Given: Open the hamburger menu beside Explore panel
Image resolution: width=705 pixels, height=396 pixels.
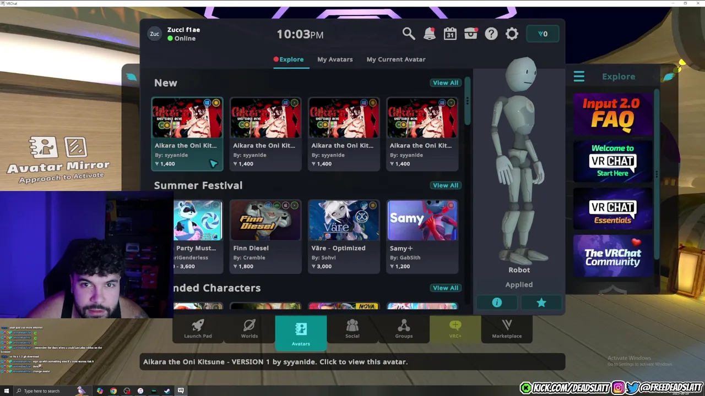Looking at the screenshot, I should (579, 76).
